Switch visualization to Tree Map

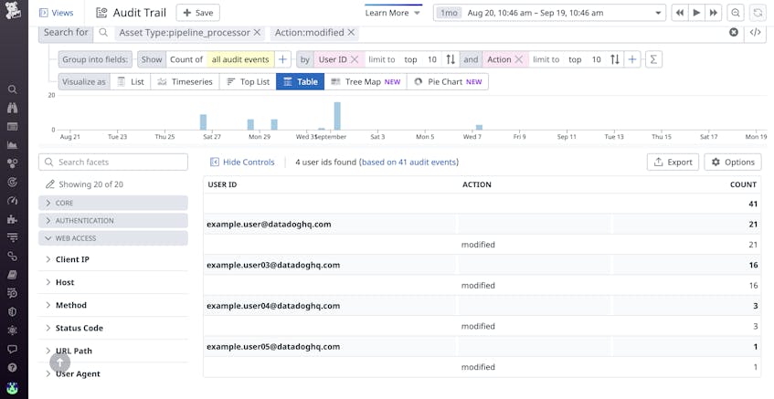click(x=366, y=82)
